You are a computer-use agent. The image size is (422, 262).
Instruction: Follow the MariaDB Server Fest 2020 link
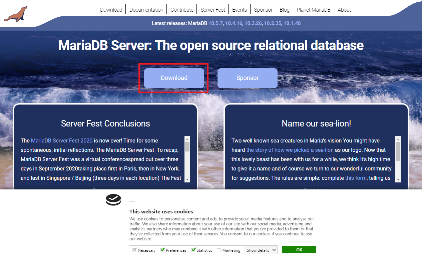pyautogui.click(x=62, y=140)
